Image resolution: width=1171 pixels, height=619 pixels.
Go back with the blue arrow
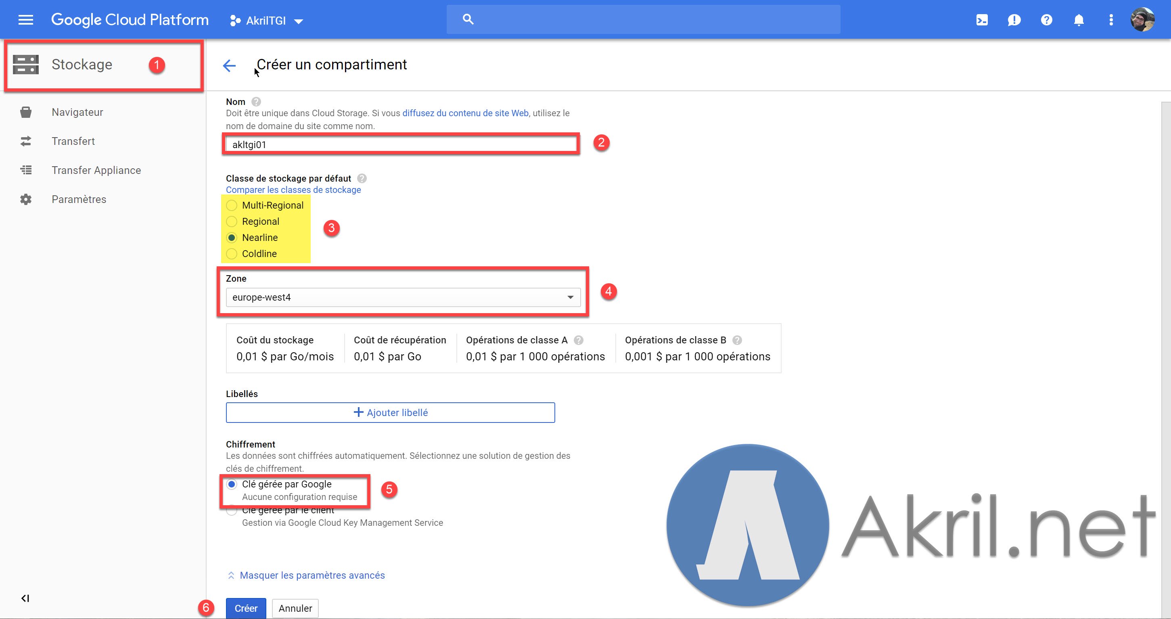coord(229,66)
